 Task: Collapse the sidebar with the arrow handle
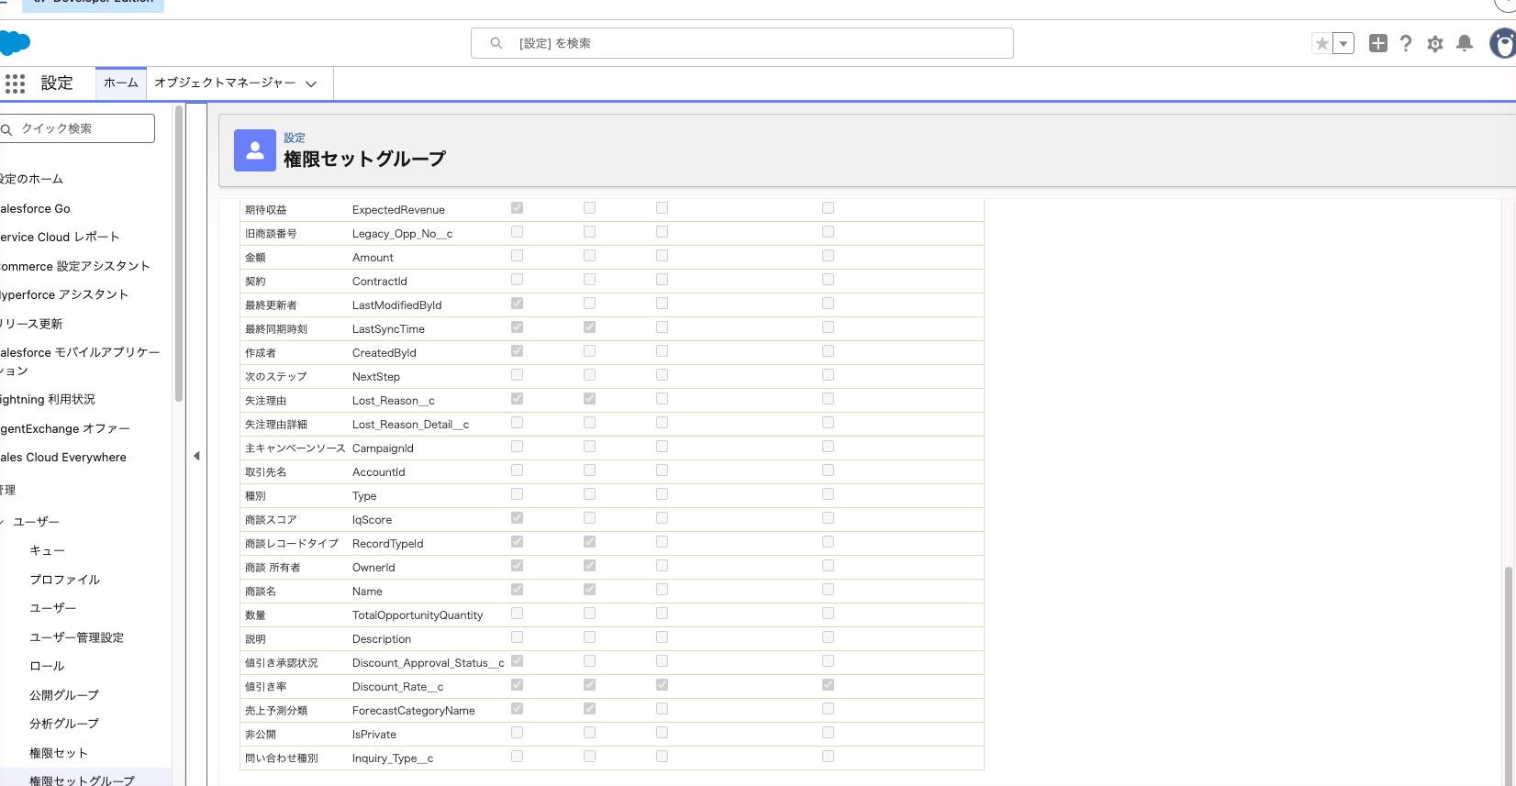click(x=196, y=456)
